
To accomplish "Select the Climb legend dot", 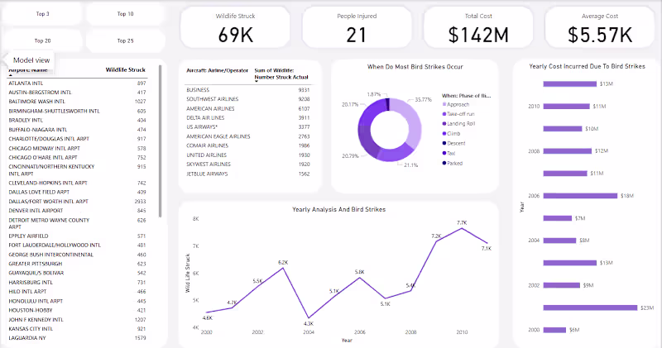I will pos(444,133).
